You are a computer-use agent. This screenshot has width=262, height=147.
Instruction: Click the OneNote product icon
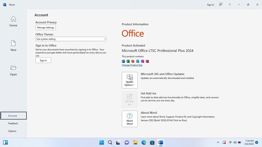[x=142, y=61]
